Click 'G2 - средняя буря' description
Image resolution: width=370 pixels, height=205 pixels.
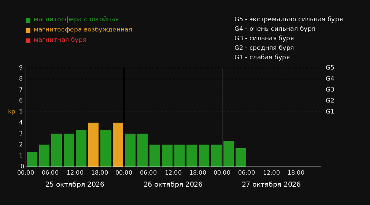pos(264,48)
